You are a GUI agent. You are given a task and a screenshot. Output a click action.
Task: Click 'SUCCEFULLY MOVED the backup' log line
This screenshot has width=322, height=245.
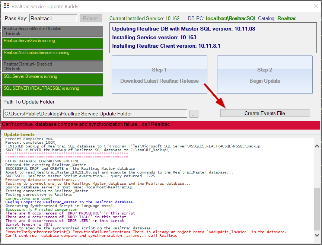[87, 150]
